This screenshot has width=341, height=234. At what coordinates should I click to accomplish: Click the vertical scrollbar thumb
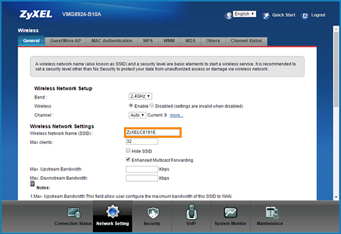(x=336, y=70)
